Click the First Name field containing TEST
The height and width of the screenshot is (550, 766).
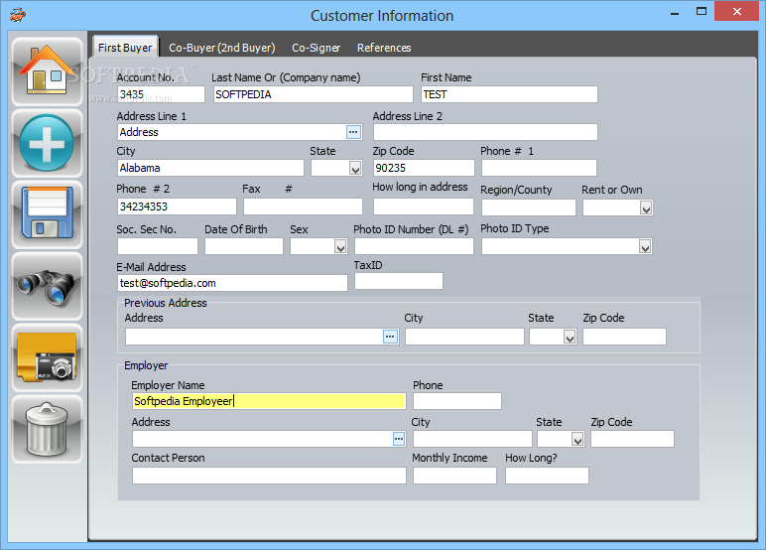click(x=509, y=94)
